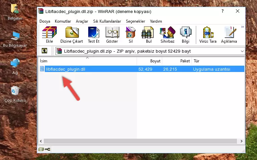Show archive Bilgi information
The height and width of the screenshot is (160, 257).
click(185, 35)
